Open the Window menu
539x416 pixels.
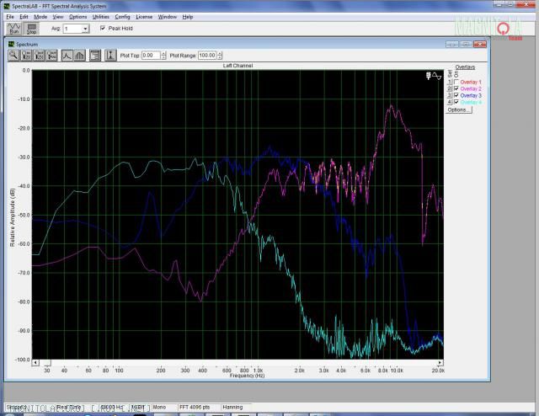pos(167,17)
